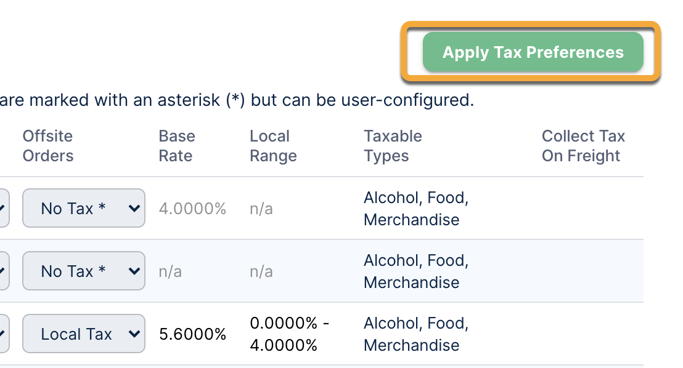The image size is (683, 368).
Task: Click the Offsite Orders column header
Action: click(x=47, y=146)
